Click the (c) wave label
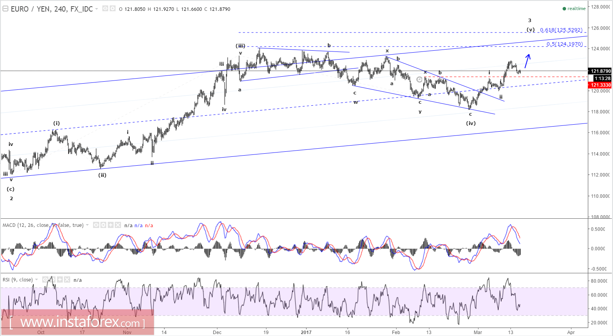 click(10, 189)
